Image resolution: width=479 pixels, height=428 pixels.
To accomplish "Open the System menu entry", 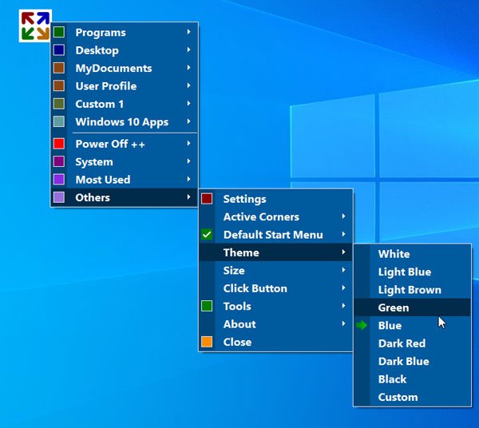I will pyautogui.click(x=125, y=161).
